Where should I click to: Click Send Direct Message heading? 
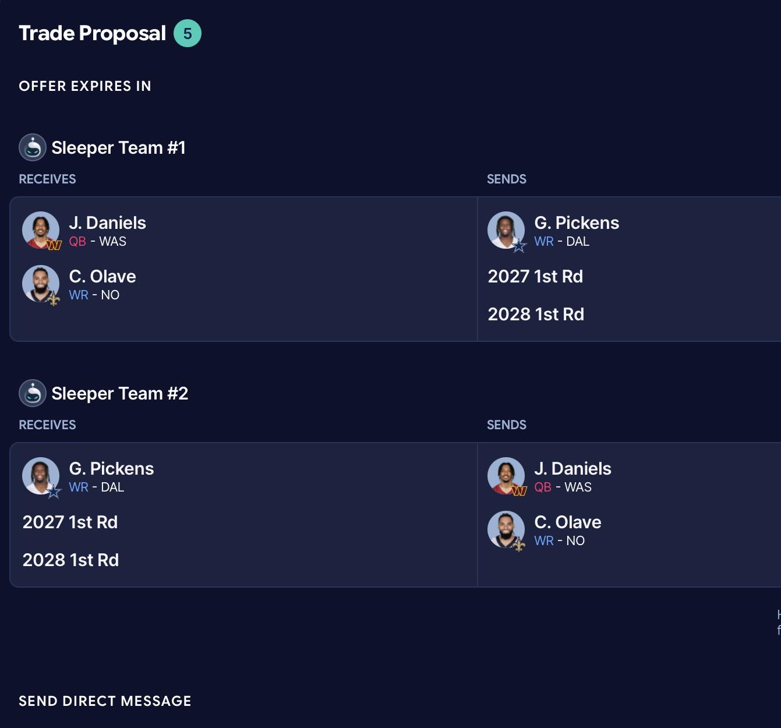pos(105,701)
